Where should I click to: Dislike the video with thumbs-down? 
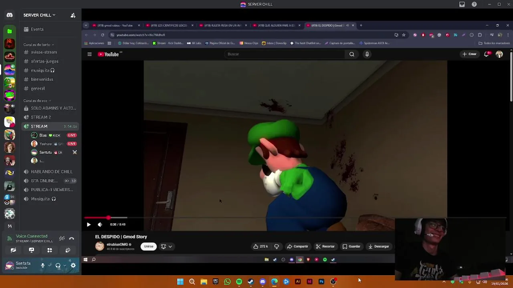click(277, 247)
